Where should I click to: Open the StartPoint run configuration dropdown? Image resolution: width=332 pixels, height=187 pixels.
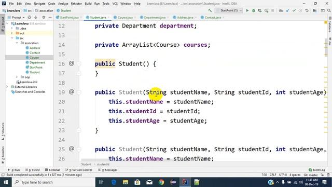click(x=229, y=10)
